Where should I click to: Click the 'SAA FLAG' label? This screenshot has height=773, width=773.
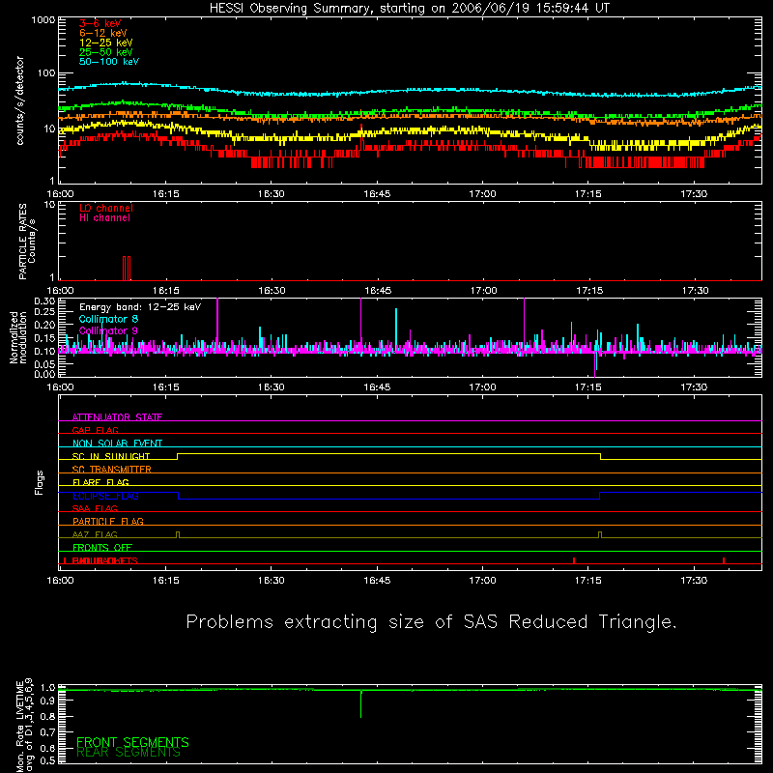pyautogui.click(x=95, y=508)
